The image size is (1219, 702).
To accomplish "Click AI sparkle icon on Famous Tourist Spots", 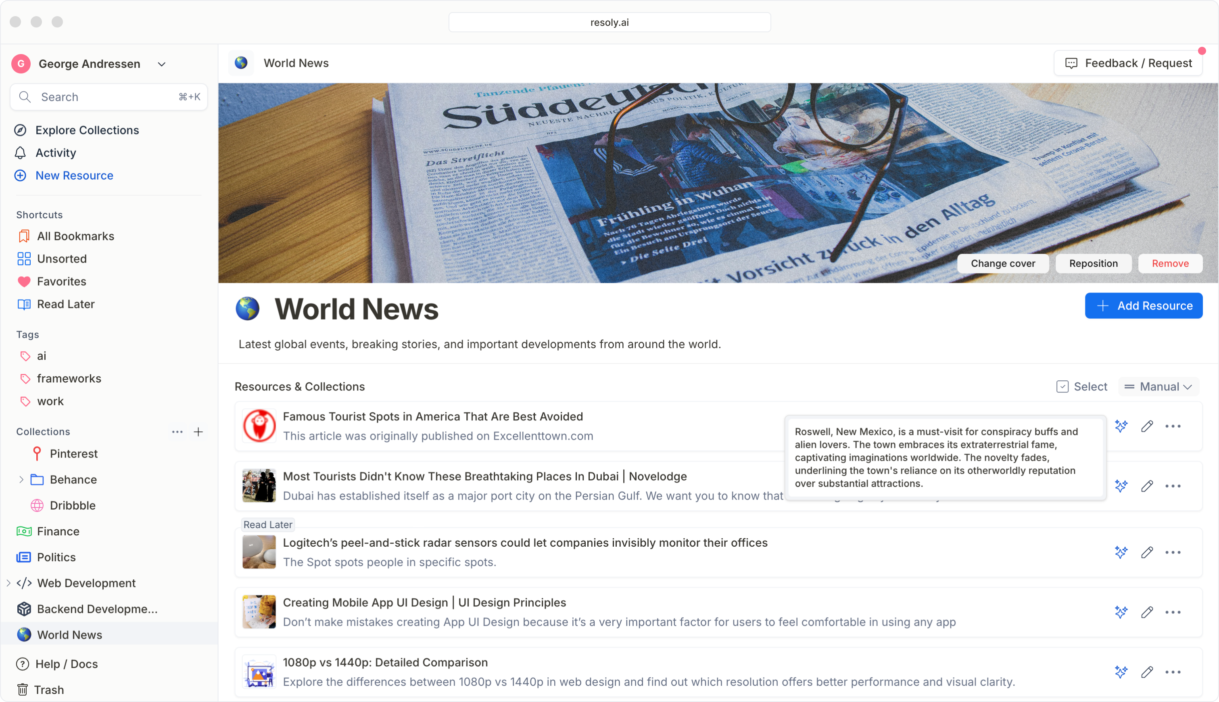I will coord(1121,426).
